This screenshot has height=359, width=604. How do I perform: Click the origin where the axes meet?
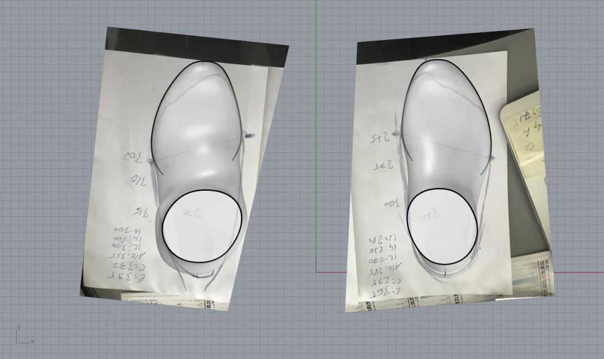tap(316, 272)
